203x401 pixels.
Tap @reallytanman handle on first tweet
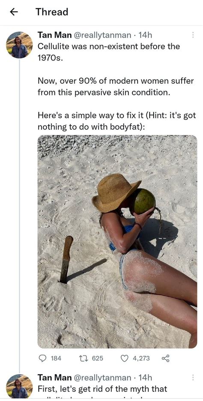click(103, 35)
